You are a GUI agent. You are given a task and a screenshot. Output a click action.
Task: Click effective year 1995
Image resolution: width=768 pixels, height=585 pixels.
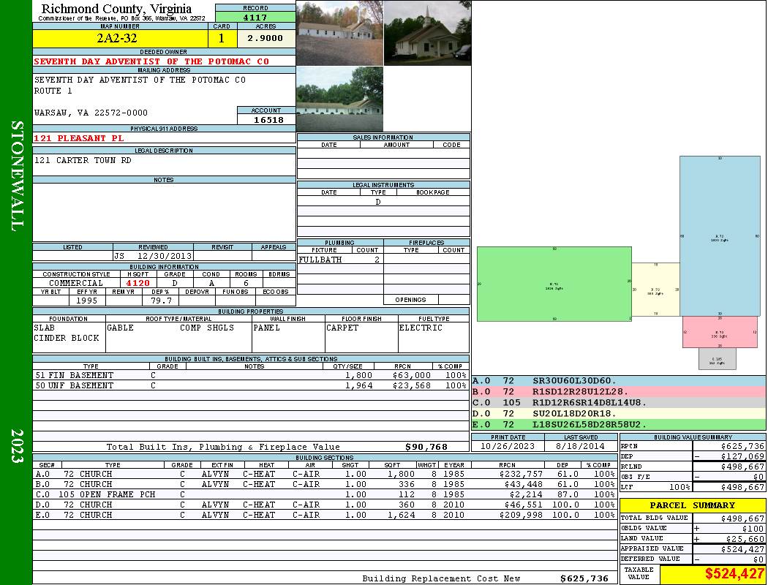pyautogui.click(x=86, y=301)
